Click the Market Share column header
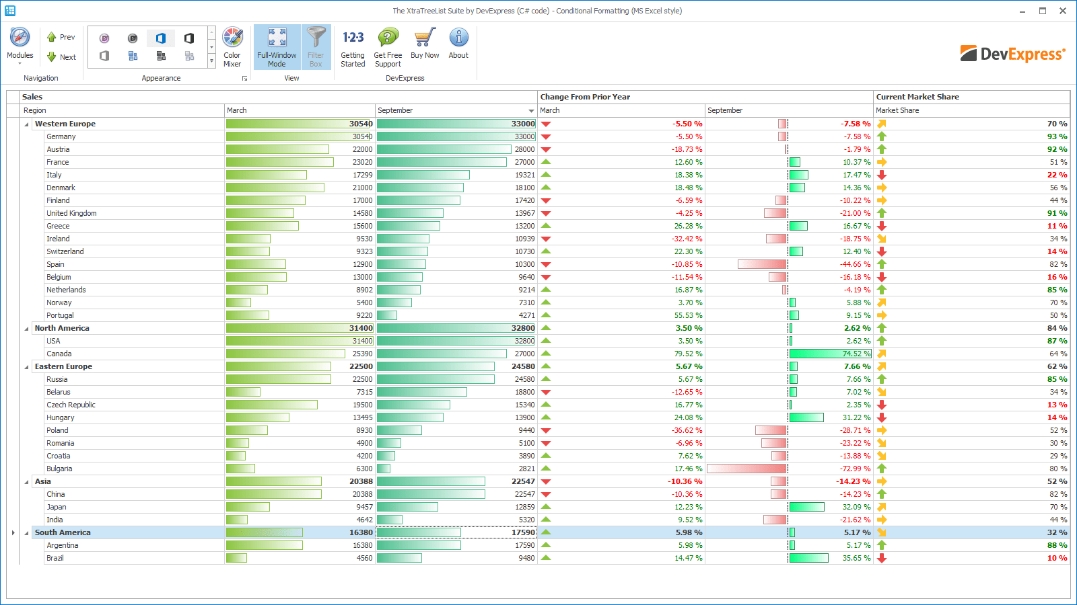Viewport: 1077px width, 605px height. pyautogui.click(x=971, y=110)
